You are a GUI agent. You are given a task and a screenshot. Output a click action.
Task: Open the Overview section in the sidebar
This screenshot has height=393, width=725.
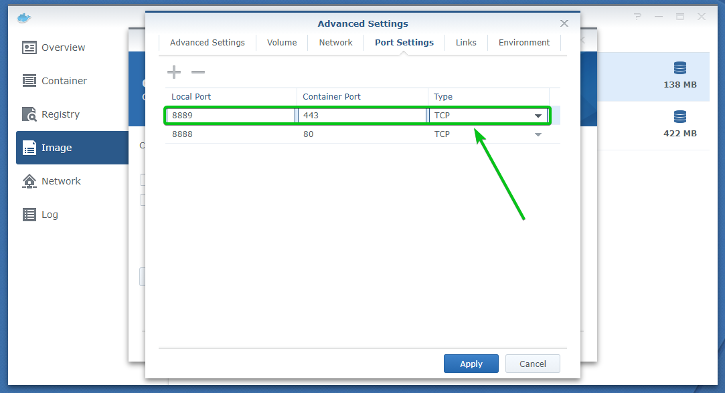point(72,47)
